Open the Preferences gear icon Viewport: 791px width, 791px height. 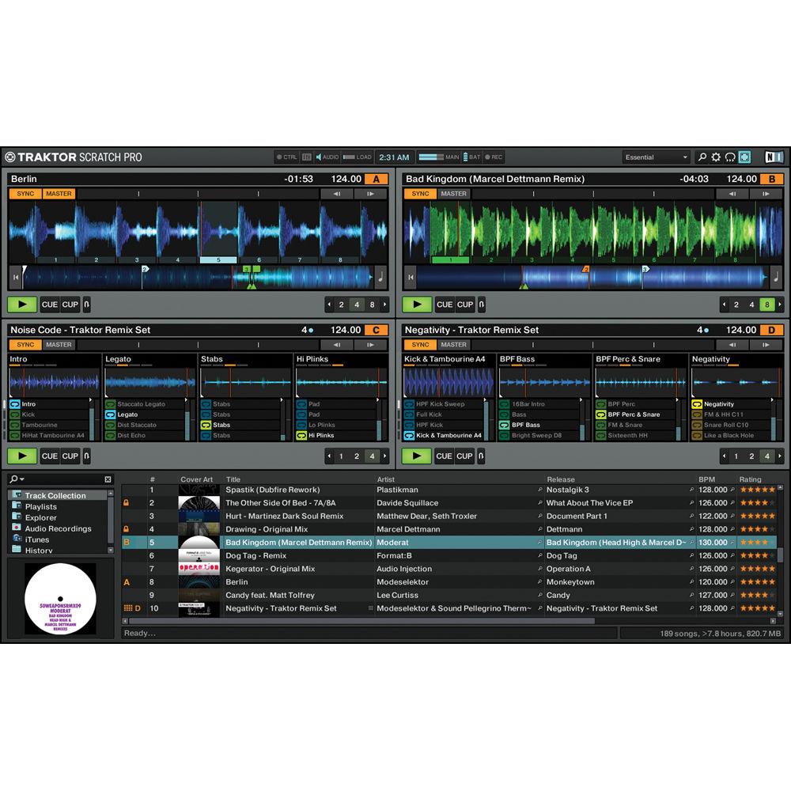pyautogui.click(x=717, y=157)
